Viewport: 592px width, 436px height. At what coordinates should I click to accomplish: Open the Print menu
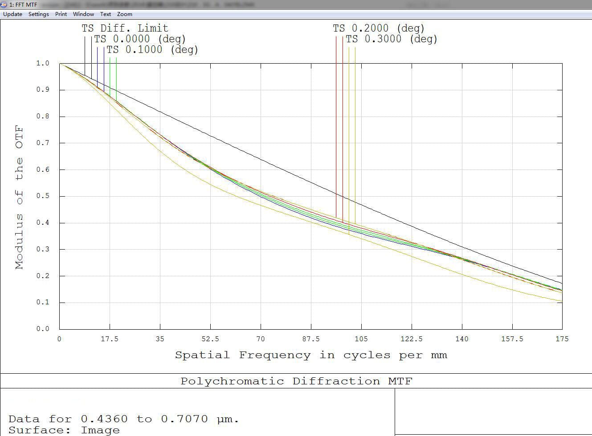point(61,14)
